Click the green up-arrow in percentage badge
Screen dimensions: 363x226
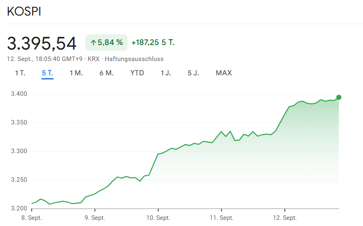(93, 43)
